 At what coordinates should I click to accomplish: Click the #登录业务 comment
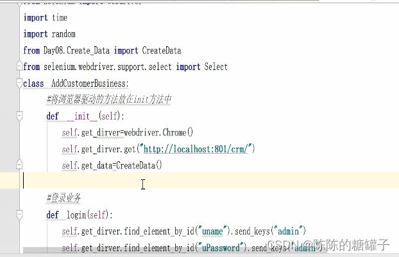[64, 198]
